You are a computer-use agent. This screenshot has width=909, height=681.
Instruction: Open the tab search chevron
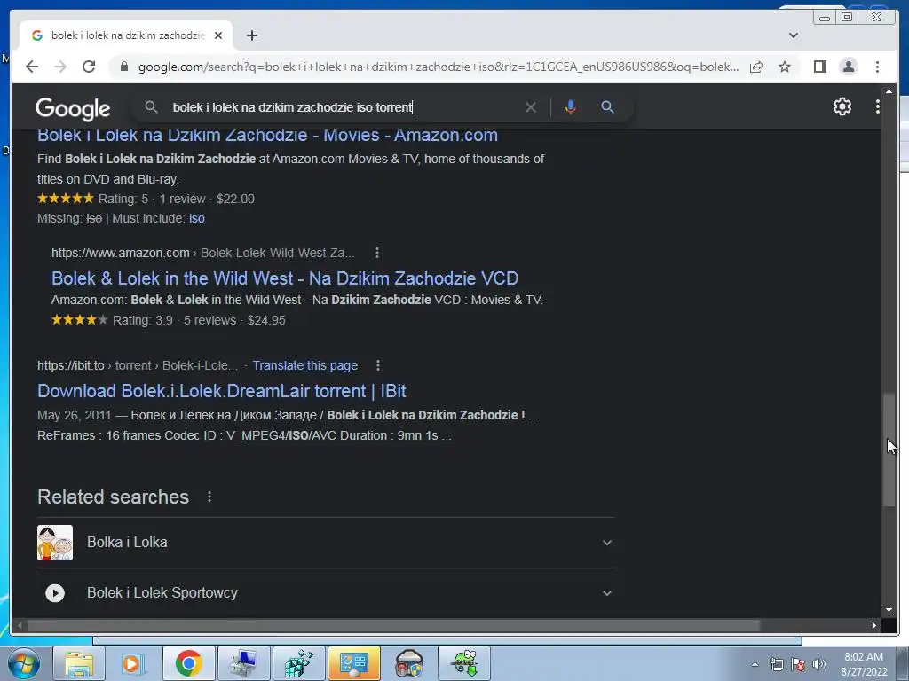(x=793, y=35)
